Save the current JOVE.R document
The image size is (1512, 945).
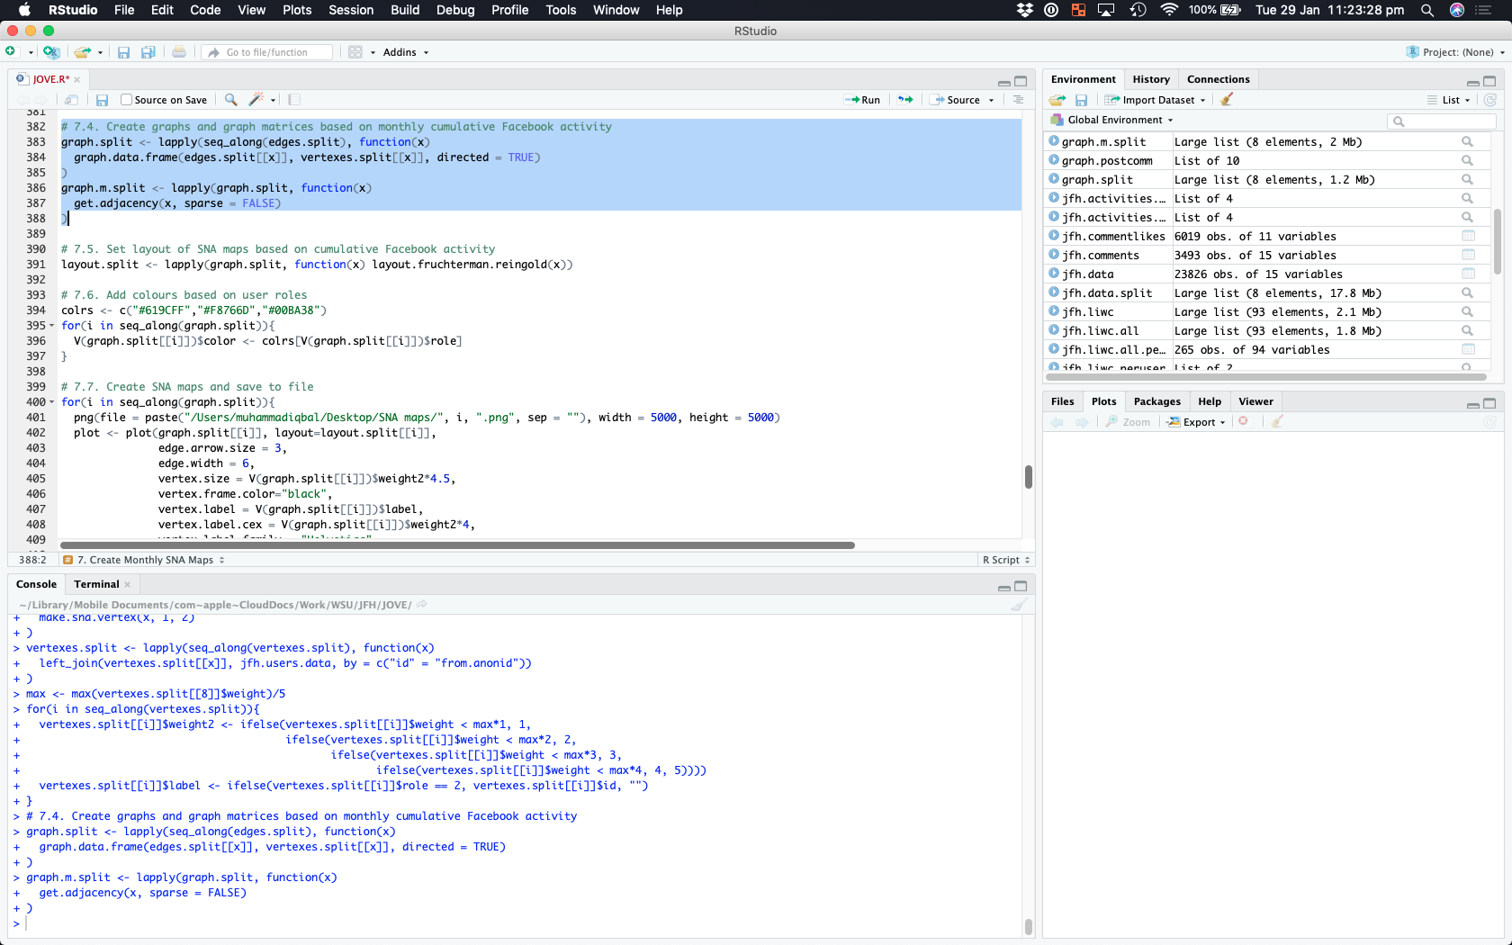(x=102, y=100)
